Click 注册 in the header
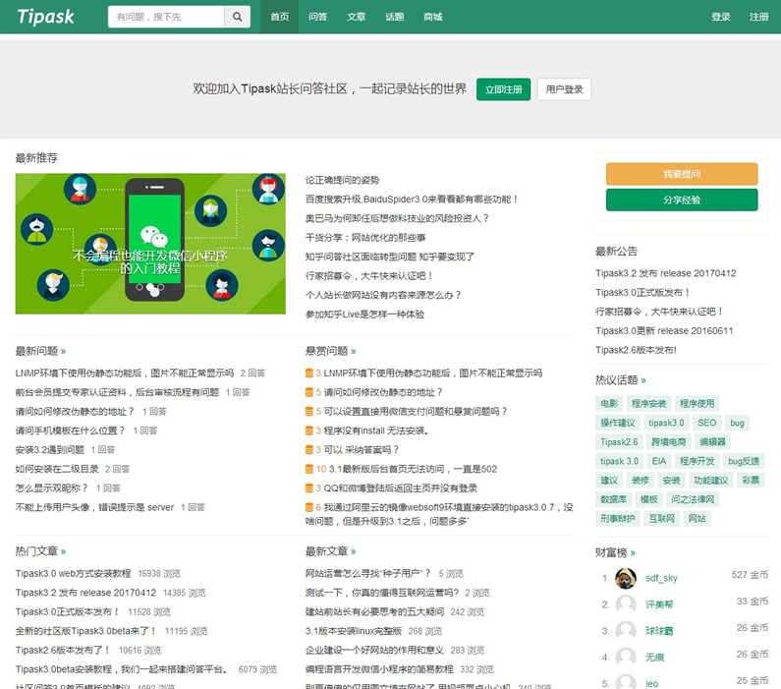 point(759,17)
